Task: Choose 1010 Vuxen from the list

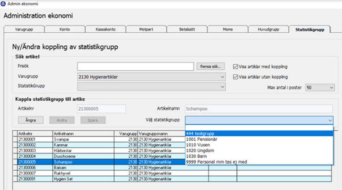Action: point(259,145)
